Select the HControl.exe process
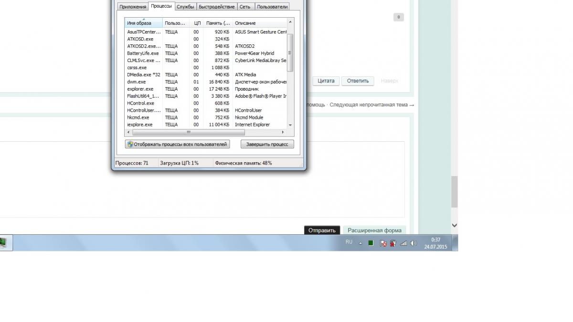The width and height of the screenshot is (573, 322). tap(206, 103)
